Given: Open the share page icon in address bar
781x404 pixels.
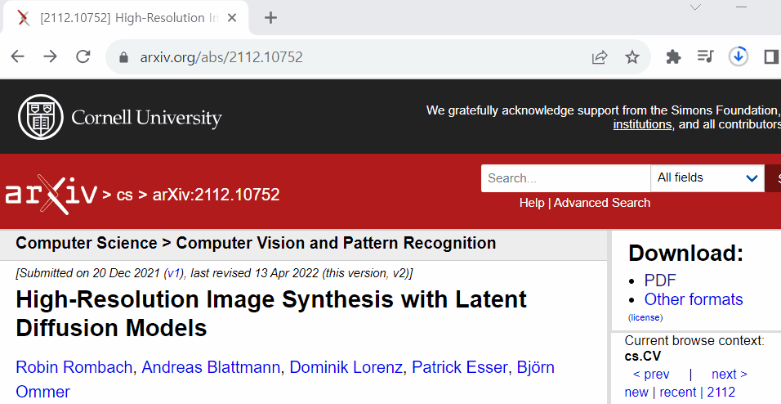Looking at the screenshot, I should tap(600, 57).
